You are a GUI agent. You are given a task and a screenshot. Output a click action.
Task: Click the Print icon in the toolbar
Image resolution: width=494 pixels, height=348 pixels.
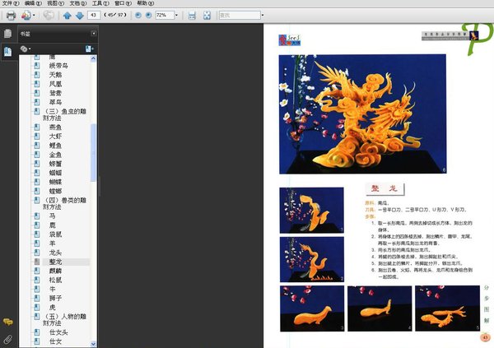(x=11, y=15)
